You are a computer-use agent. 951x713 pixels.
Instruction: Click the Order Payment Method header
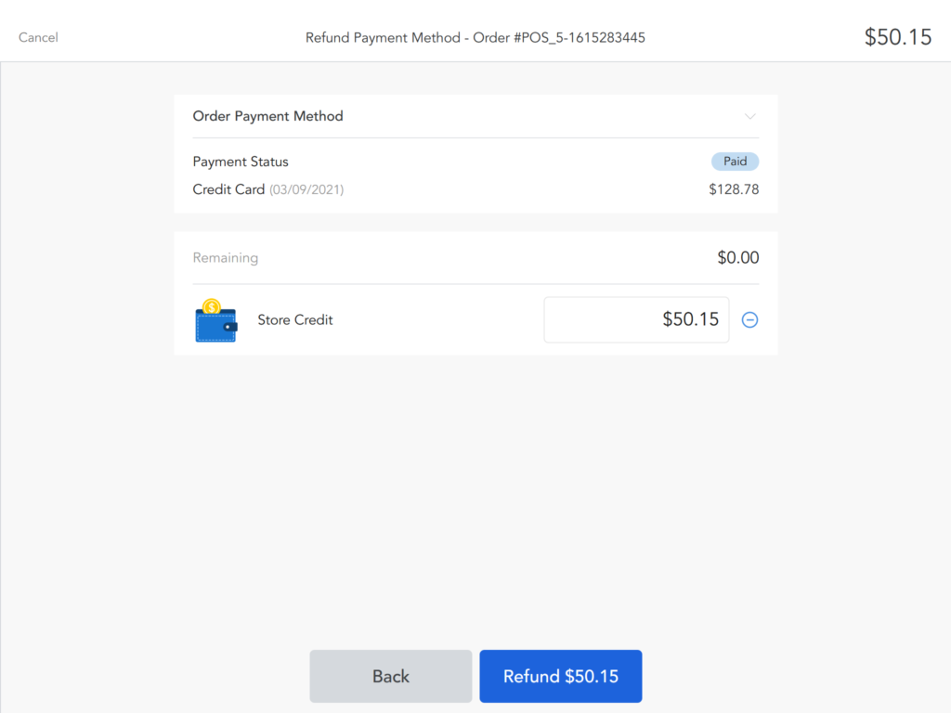[x=267, y=116]
